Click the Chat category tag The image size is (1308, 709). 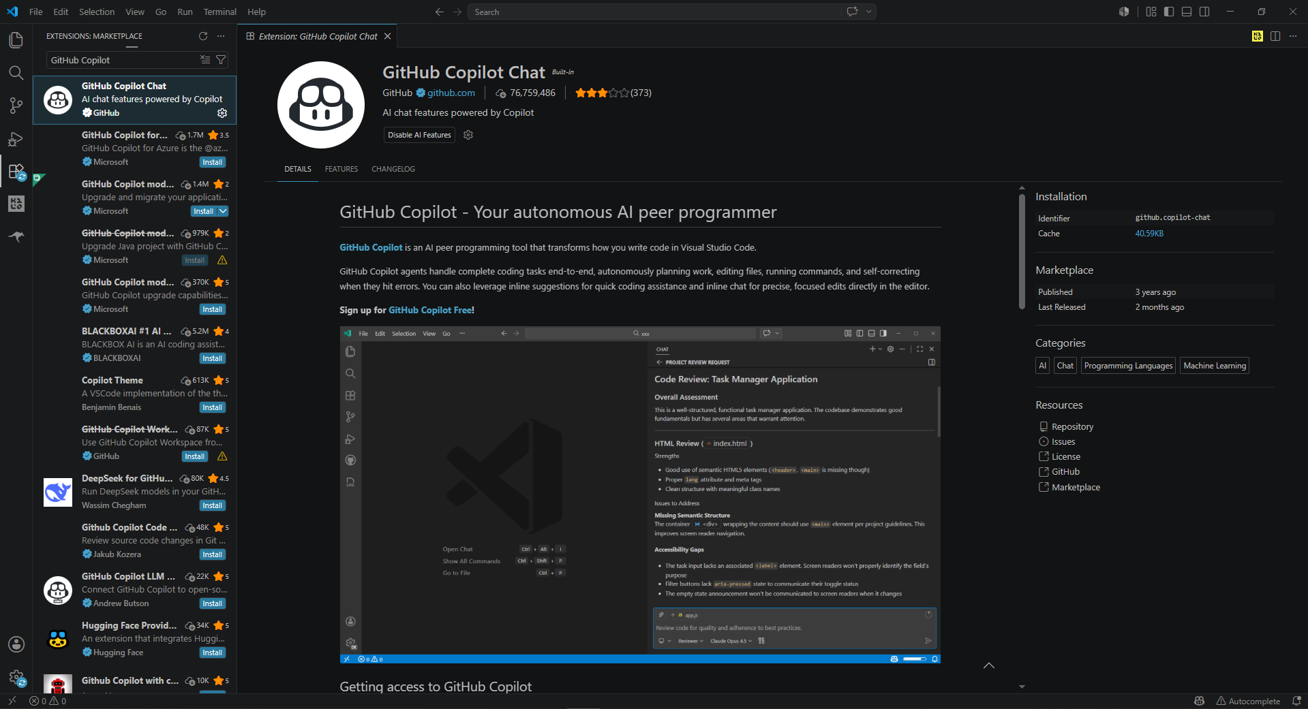pyautogui.click(x=1065, y=366)
